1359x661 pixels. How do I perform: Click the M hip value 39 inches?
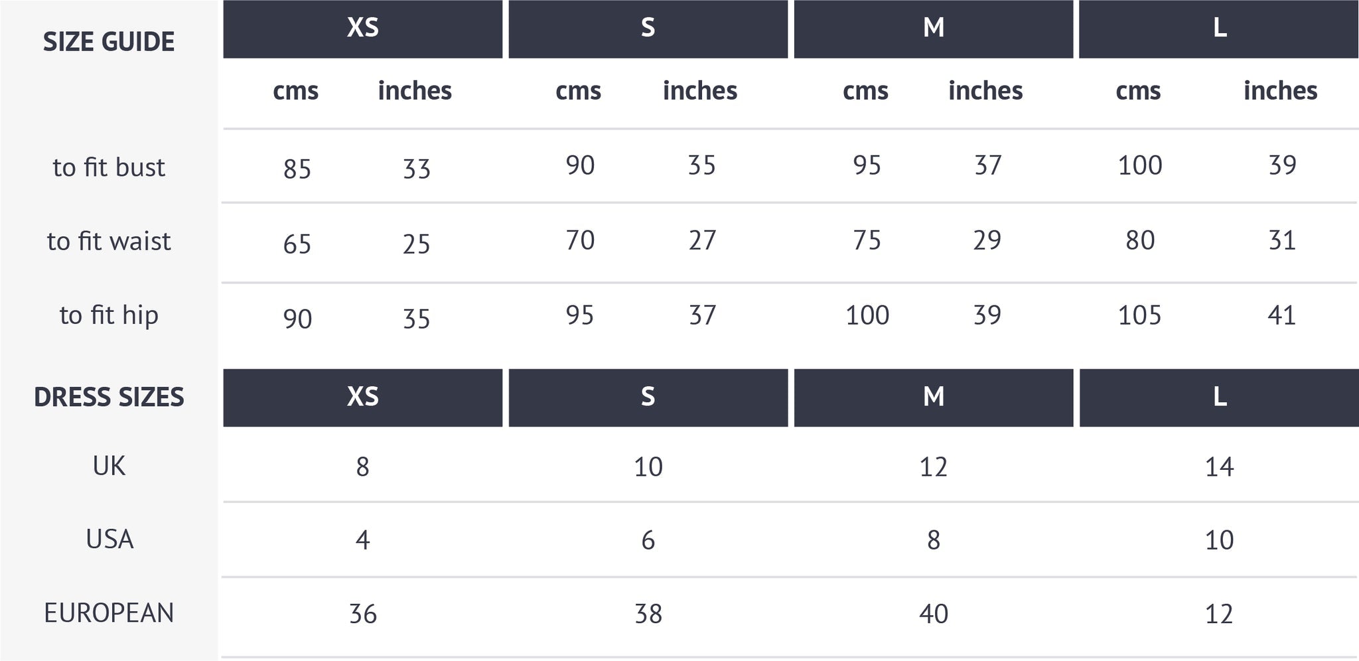987,315
